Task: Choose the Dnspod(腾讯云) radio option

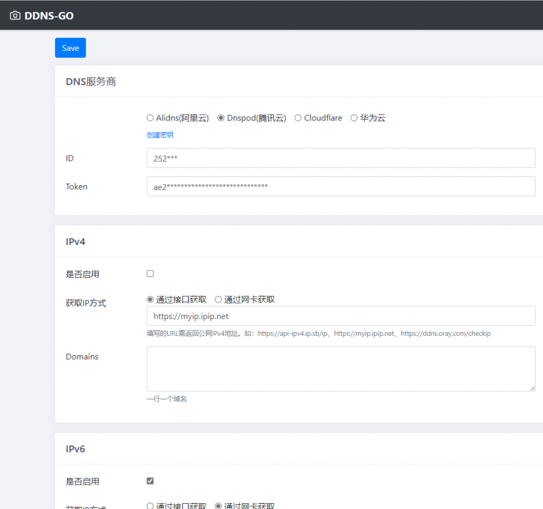Action: (x=221, y=118)
